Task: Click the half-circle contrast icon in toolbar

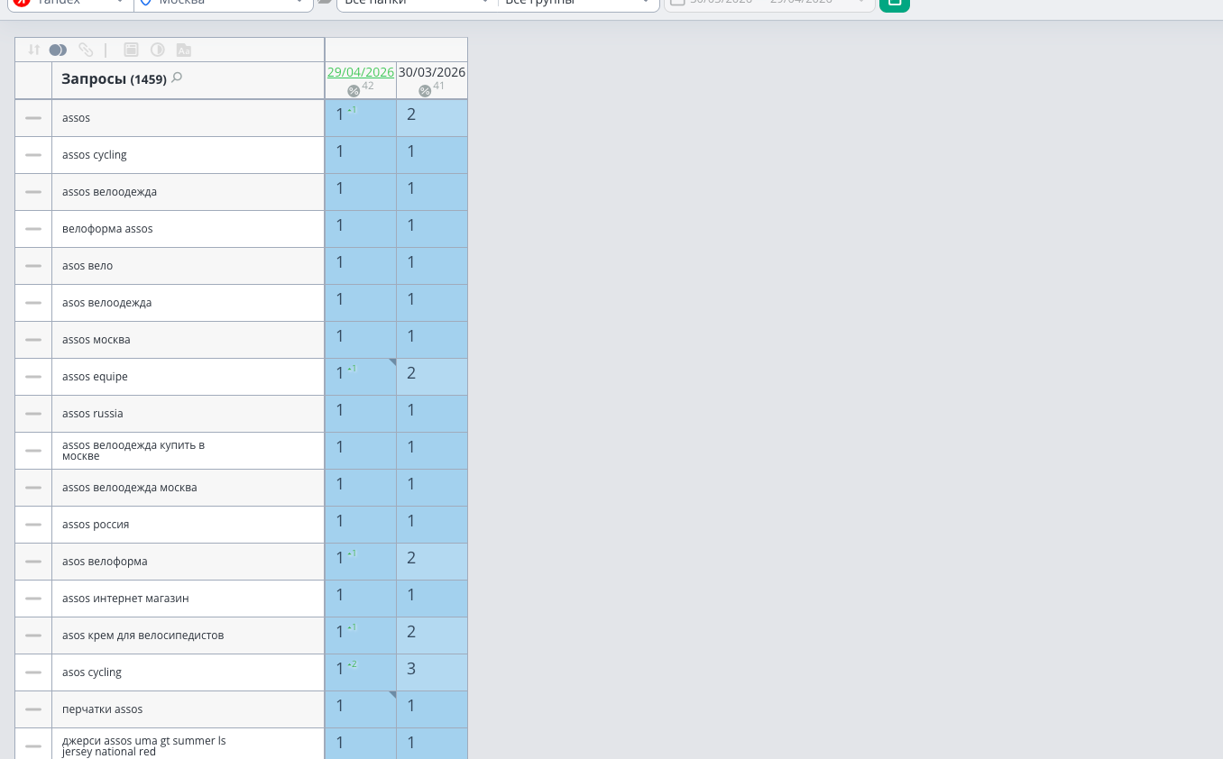Action: pyautogui.click(x=157, y=50)
